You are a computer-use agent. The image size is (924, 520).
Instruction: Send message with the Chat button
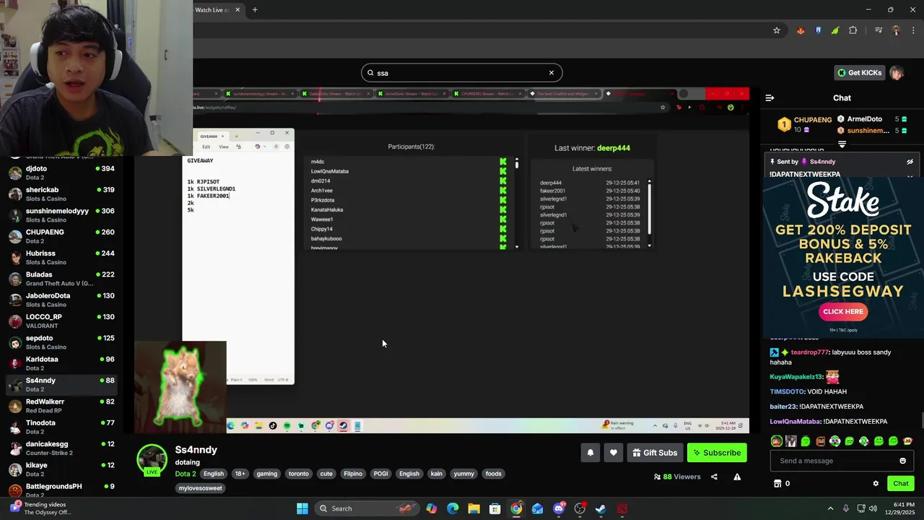click(901, 484)
